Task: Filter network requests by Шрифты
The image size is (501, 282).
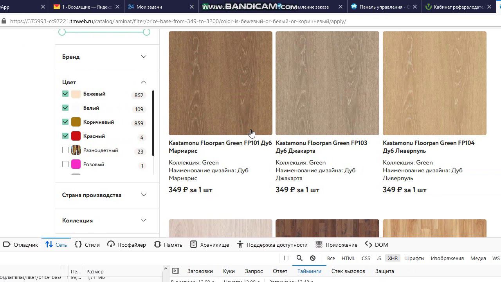Action: [414, 258]
